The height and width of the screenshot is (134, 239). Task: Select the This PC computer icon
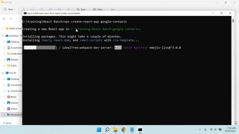pyautogui.click(x=7, y=73)
